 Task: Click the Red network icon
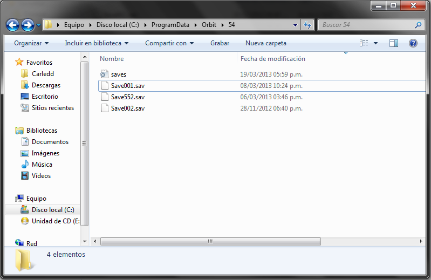(19, 243)
